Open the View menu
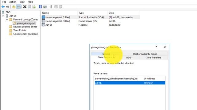 (22, 2)
